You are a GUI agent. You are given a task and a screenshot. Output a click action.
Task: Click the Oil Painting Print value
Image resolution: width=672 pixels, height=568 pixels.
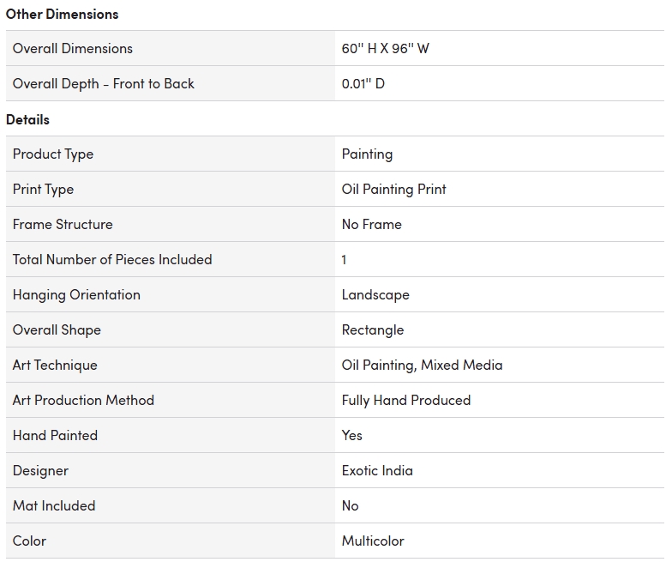click(x=394, y=190)
